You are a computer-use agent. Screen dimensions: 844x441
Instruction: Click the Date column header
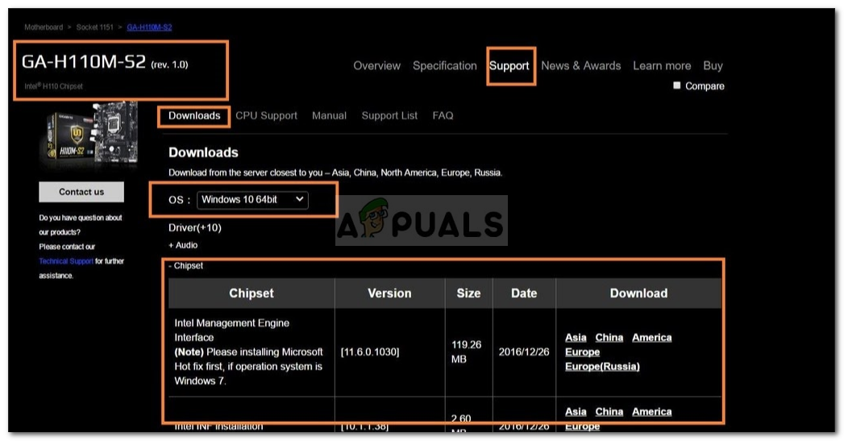pyautogui.click(x=524, y=293)
